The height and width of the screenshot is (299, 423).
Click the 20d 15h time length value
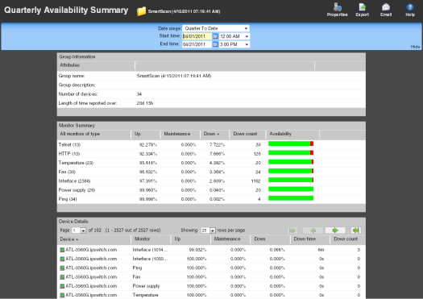145,103
